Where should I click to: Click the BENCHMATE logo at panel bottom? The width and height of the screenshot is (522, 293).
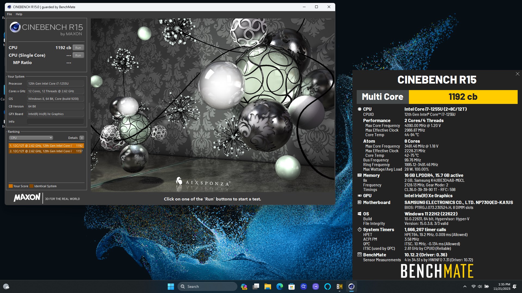(437, 271)
